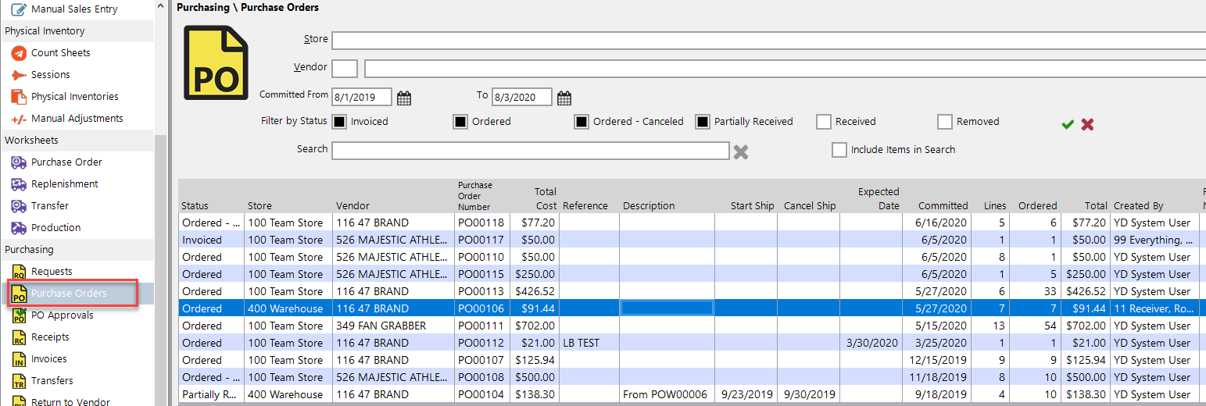Screen dimensions: 1206x406
Task: Click the Receipts RC icon
Action: [19, 337]
